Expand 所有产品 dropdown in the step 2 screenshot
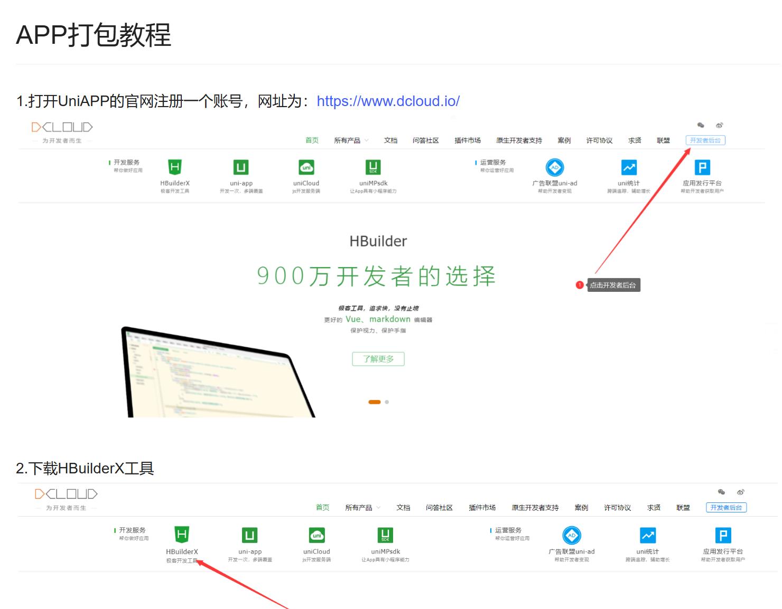Screen dimensions: 782x609 click(362, 508)
